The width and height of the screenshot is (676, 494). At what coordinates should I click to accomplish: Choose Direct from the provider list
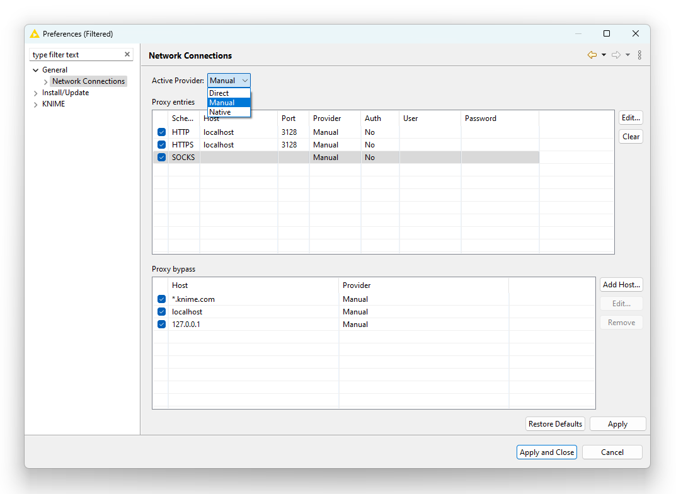pos(229,93)
